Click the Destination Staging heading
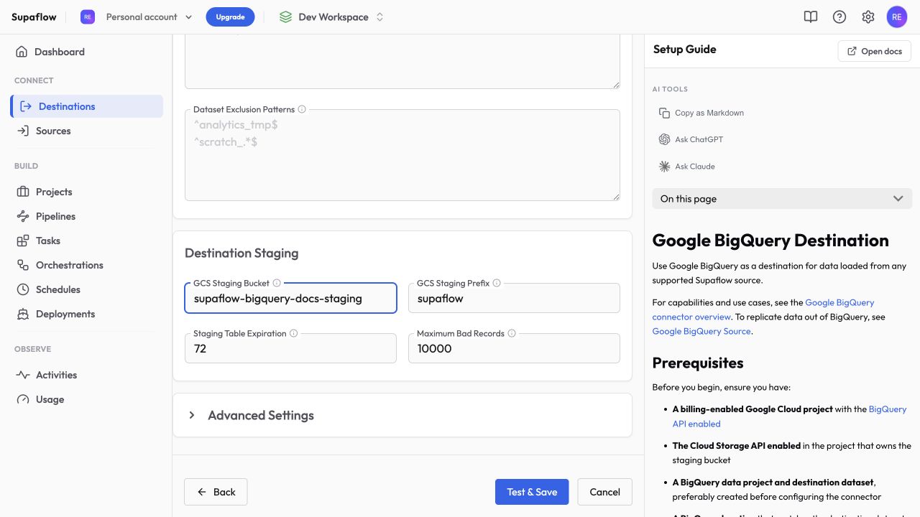Image resolution: width=920 pixels, height=517 pixels. (241, 253)
